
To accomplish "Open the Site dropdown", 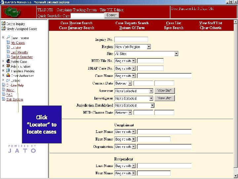I will point(176,54).
